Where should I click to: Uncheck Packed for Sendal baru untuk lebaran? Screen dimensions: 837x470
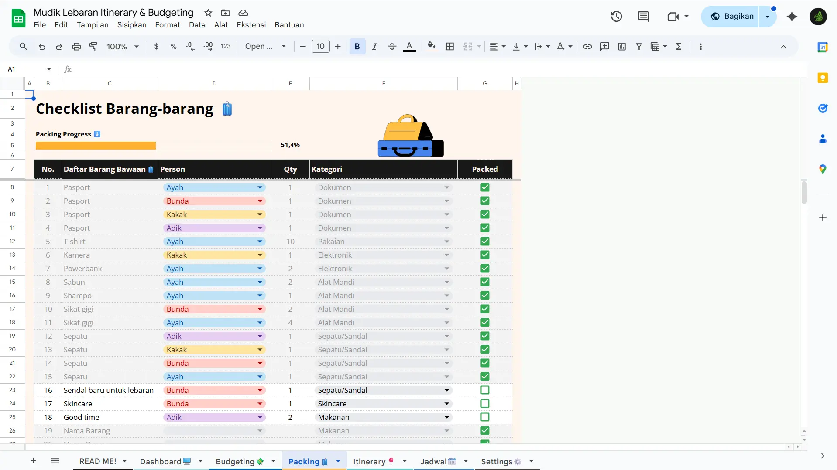(x=484, y=390)
